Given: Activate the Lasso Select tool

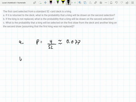Looking at the screenshot, I should pyautogui.click(x=40, y=3).
